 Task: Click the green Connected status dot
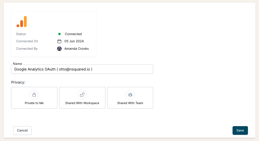59,34
